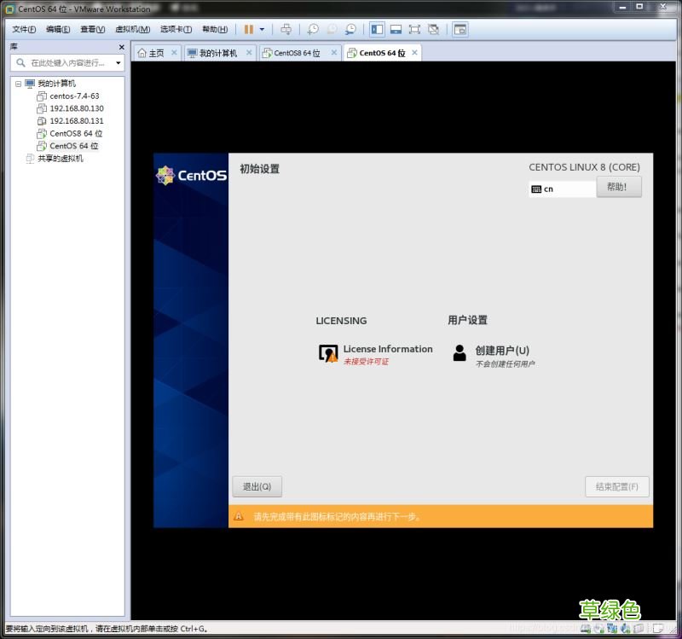Click the License Information icon
The height and width of the screenshot is (639, 682).
[327, 353]
